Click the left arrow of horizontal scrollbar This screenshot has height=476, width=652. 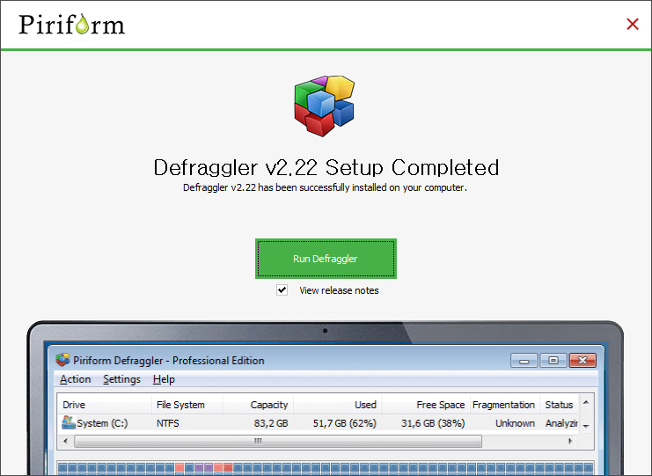pos(65,441)
